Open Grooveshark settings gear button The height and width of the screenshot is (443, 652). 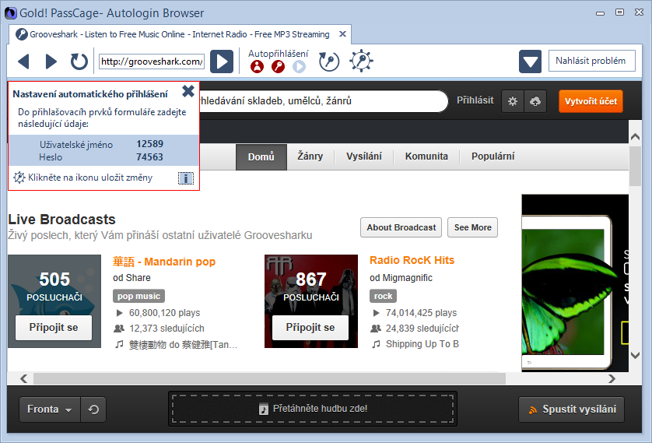513,101
